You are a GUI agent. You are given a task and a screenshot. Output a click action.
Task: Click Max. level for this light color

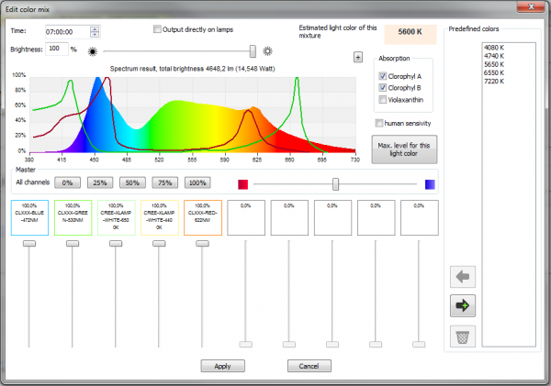click(404, 149)
